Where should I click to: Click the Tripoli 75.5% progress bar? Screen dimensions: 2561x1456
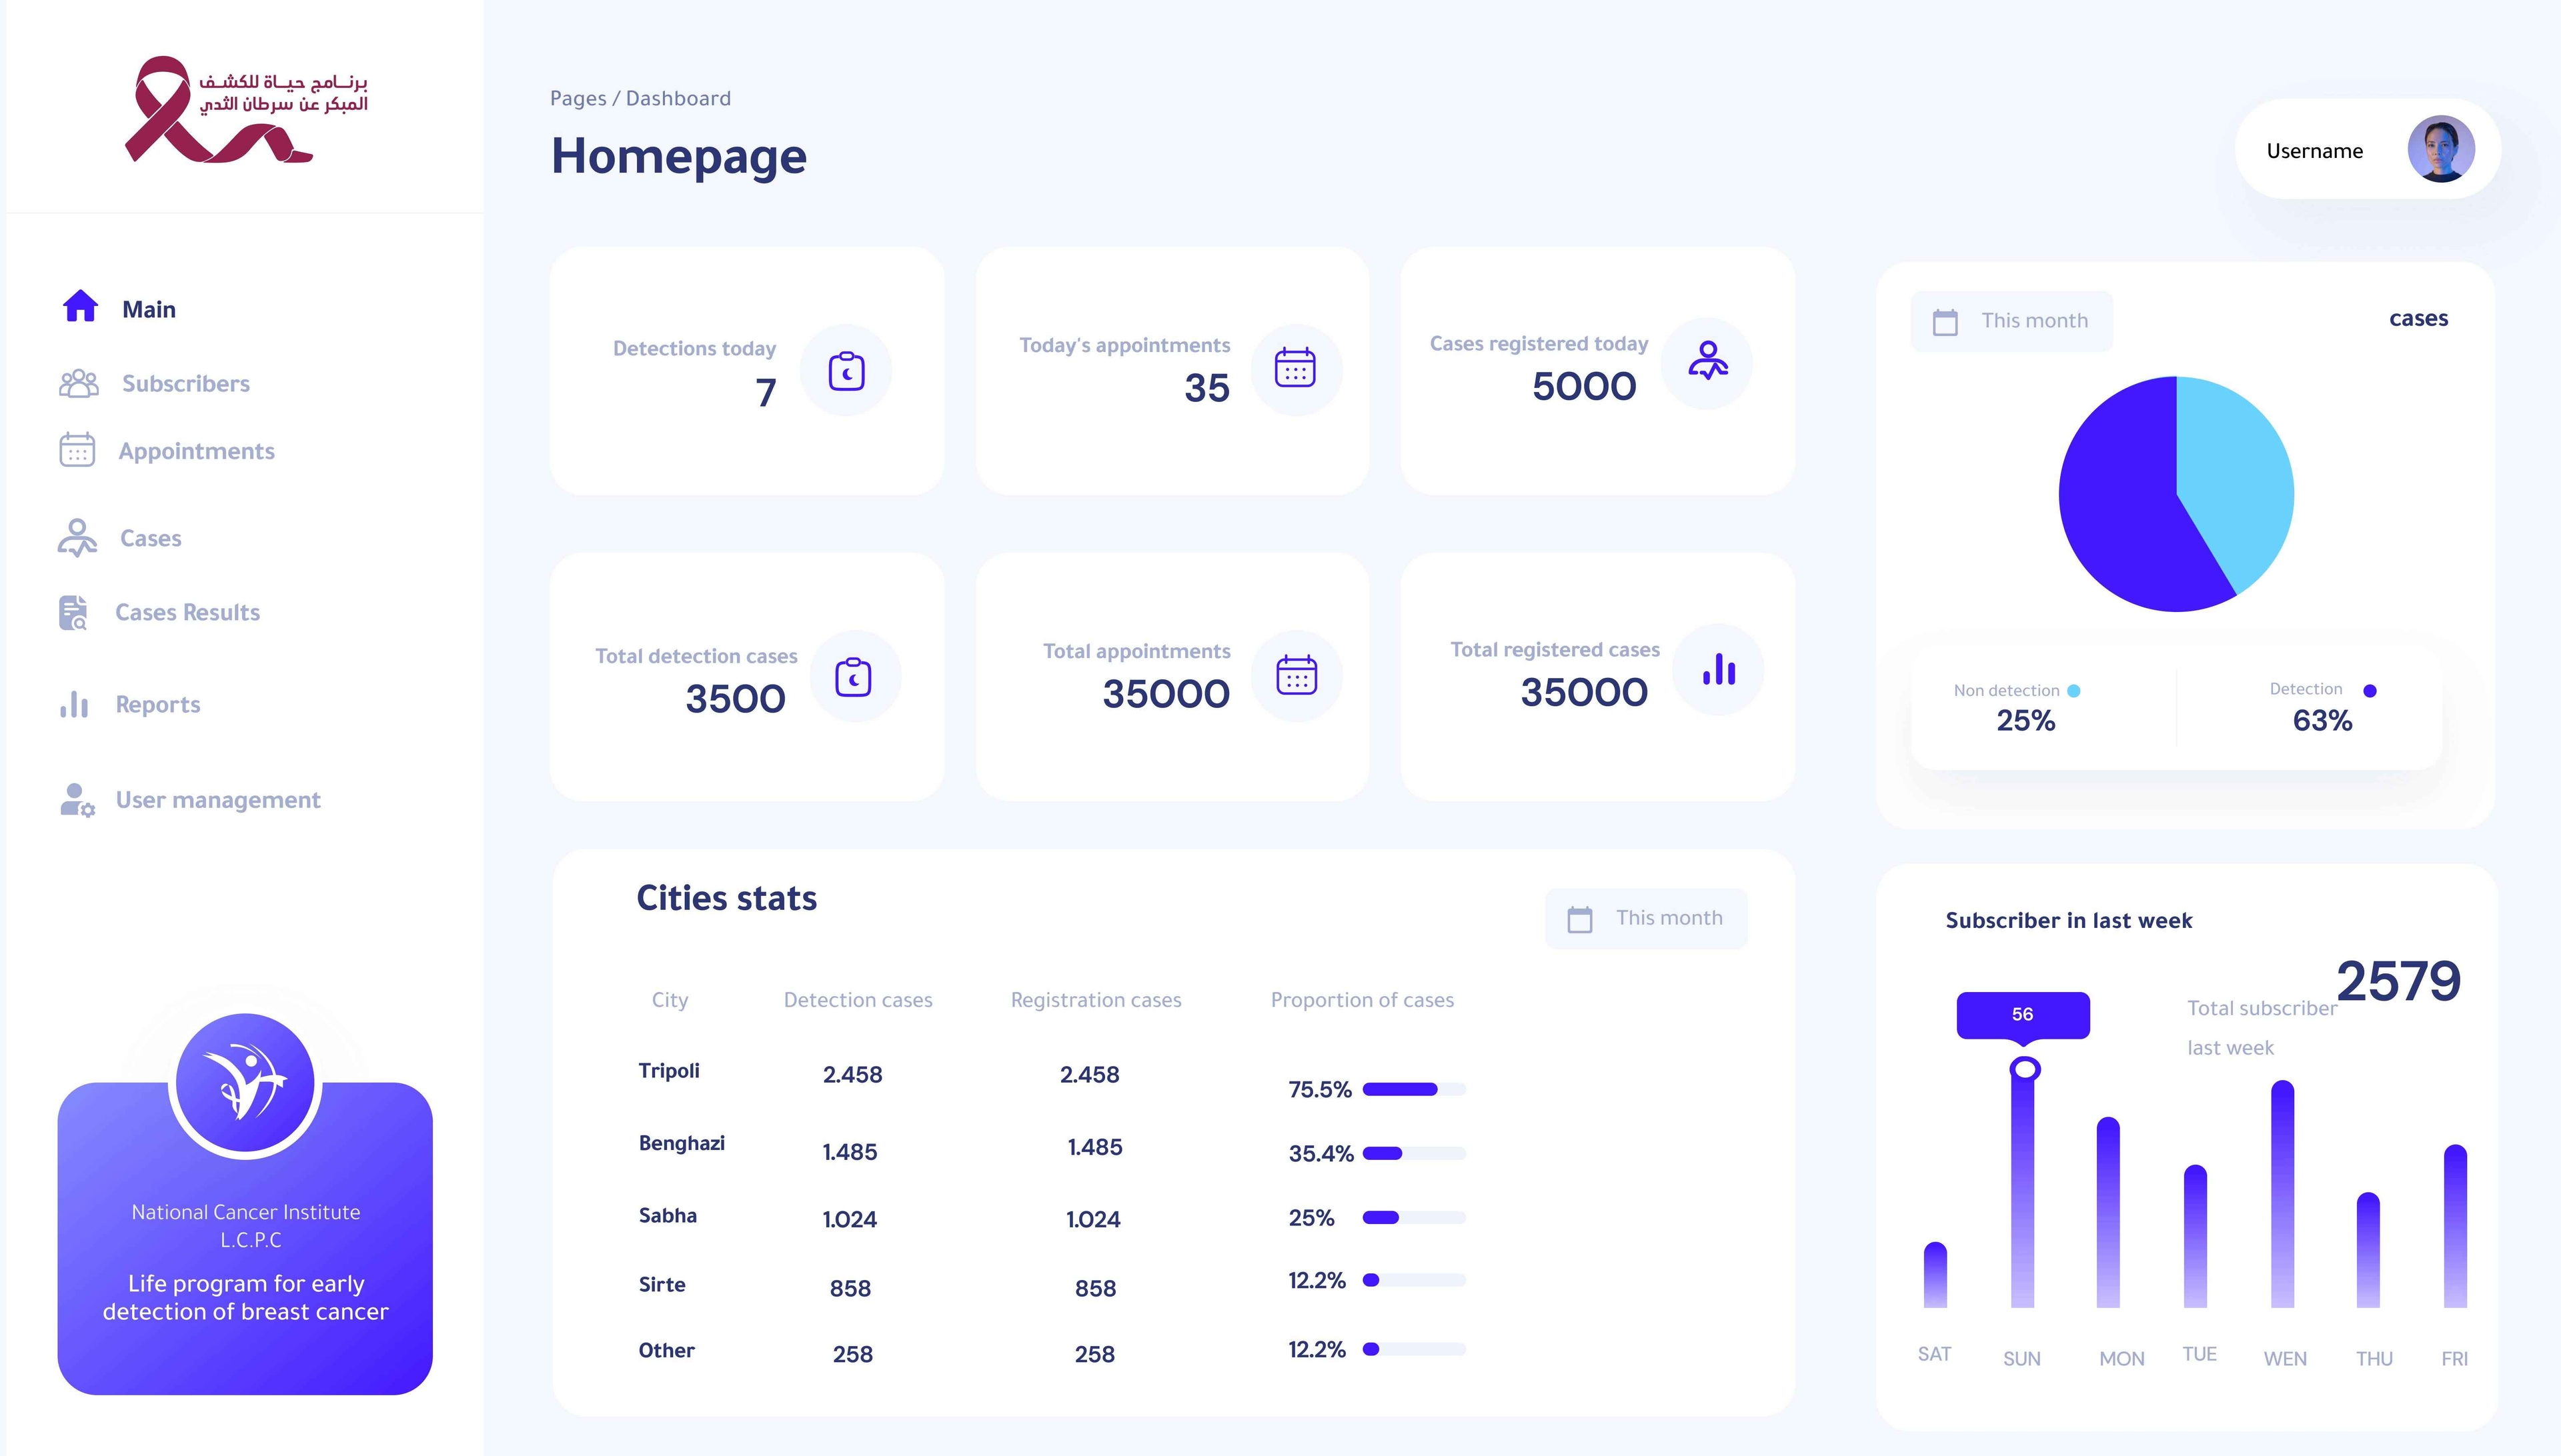point(1414,1089)
